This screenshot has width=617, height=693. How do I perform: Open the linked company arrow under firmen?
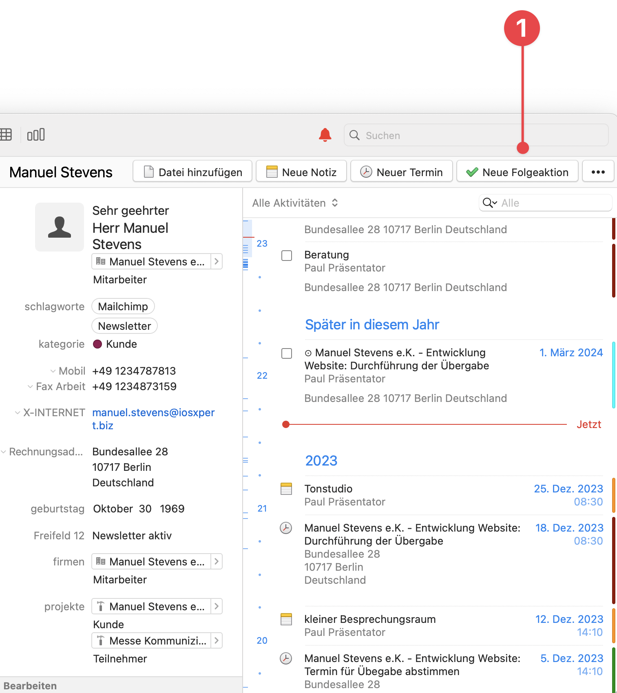(x=217, y=562)
